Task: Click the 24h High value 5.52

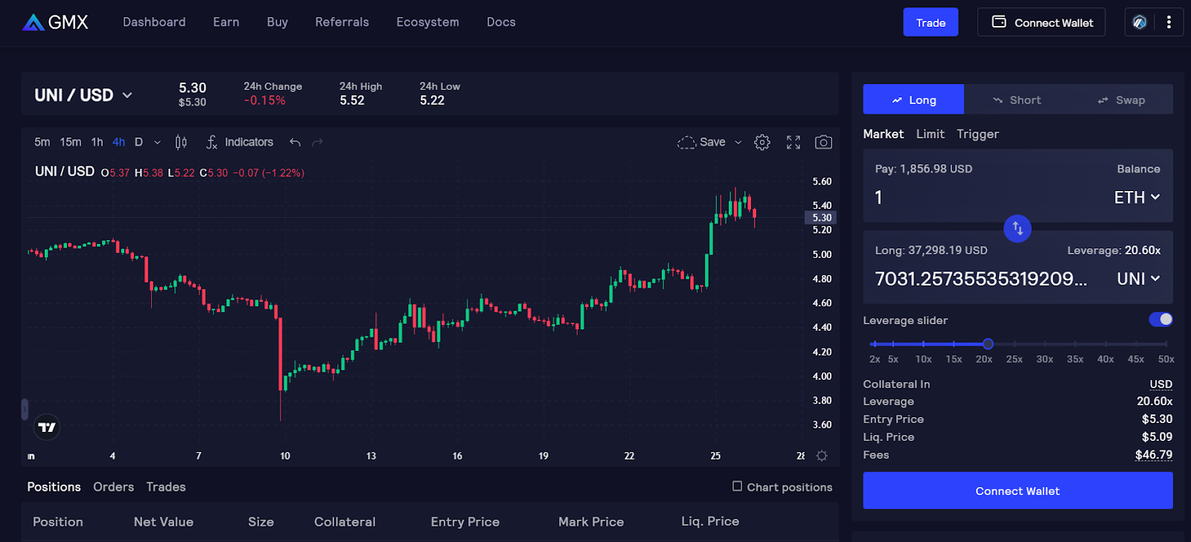Action: click(x=352, y=100)
